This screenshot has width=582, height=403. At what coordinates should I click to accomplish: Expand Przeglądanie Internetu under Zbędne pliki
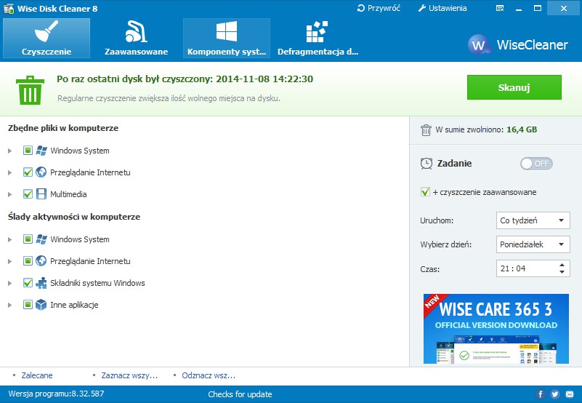point(10,172)
